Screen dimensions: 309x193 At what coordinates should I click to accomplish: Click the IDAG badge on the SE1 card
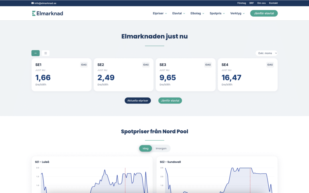coord(84,65)
